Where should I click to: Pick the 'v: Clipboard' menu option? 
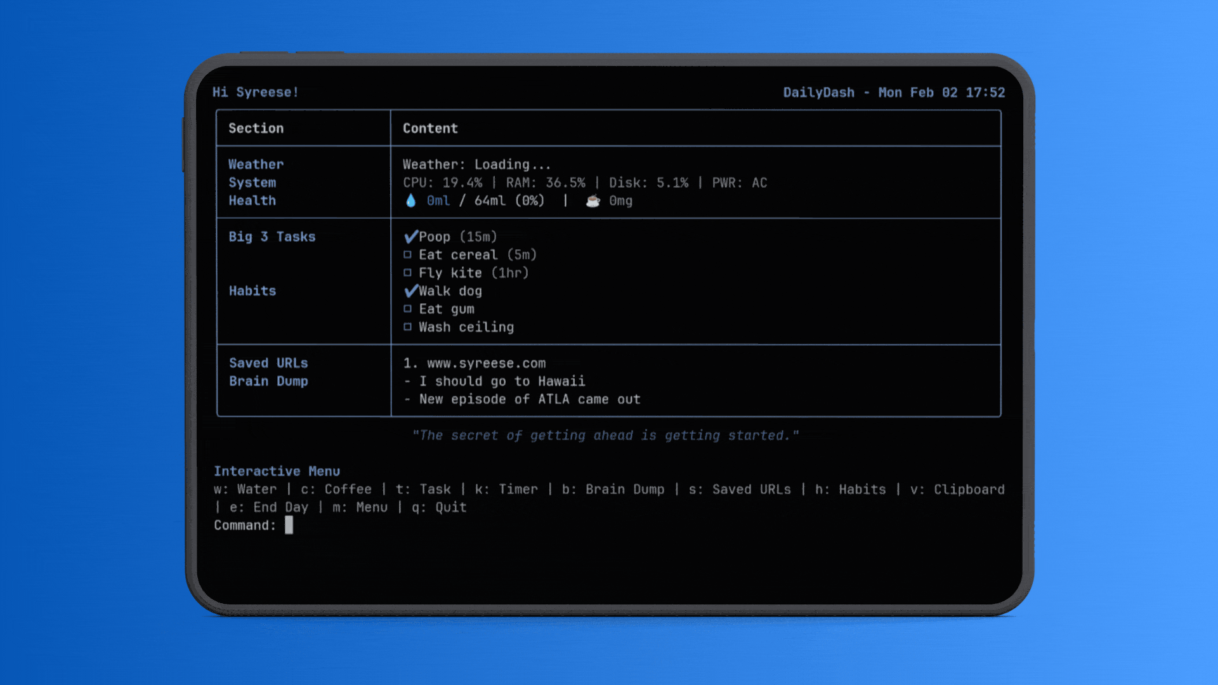pyautogui.click(x=957, y=490)
